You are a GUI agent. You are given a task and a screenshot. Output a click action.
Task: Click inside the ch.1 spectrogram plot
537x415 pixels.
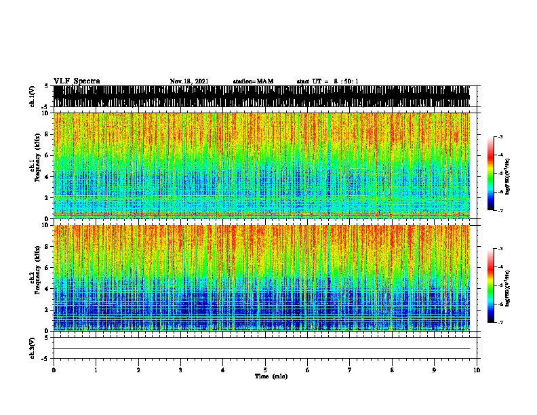(262, 165)
